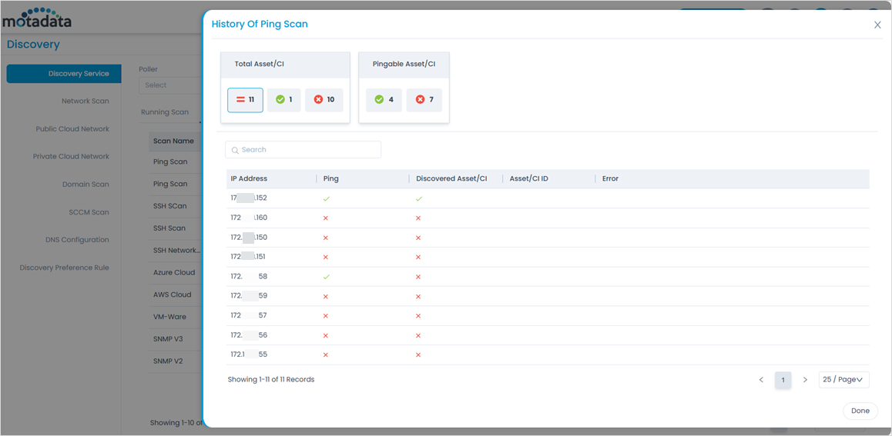
Task: Click green ping check in first row
Action: (326, 198)
